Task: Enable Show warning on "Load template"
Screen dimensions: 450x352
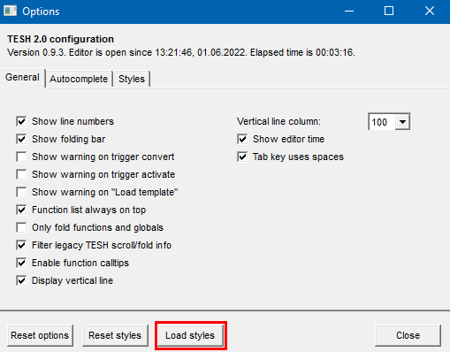Action: 21,192
